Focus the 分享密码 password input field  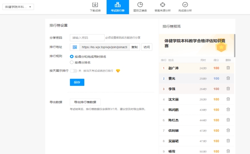pyautogui.click(x=87, y=38)
